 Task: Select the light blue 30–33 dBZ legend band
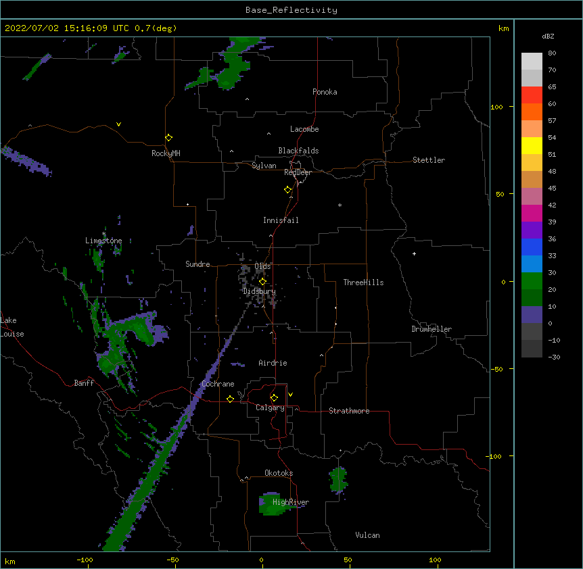pos(532,264)
